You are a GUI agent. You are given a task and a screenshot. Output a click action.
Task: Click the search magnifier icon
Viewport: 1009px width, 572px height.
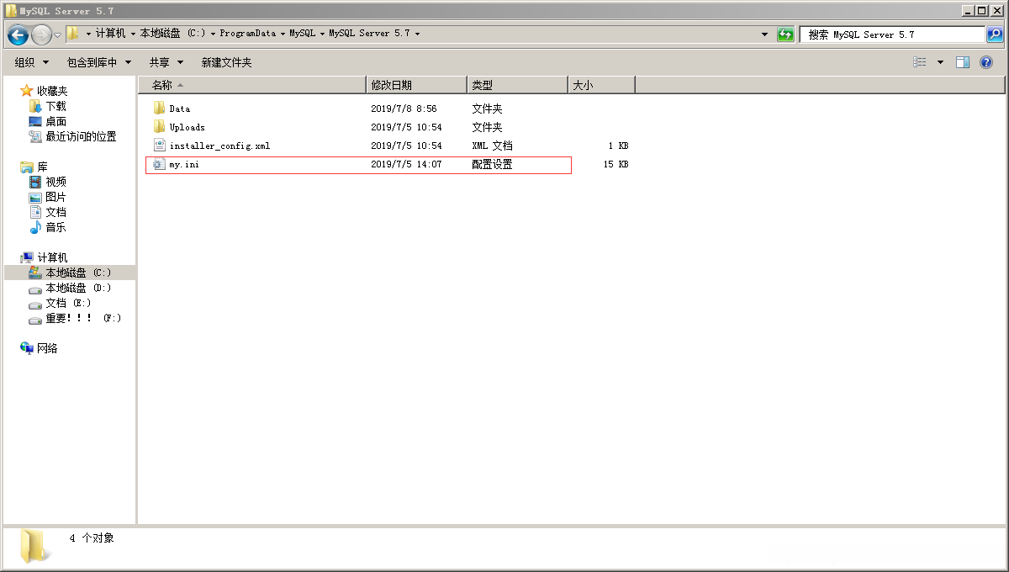click(x=994, y=34)
